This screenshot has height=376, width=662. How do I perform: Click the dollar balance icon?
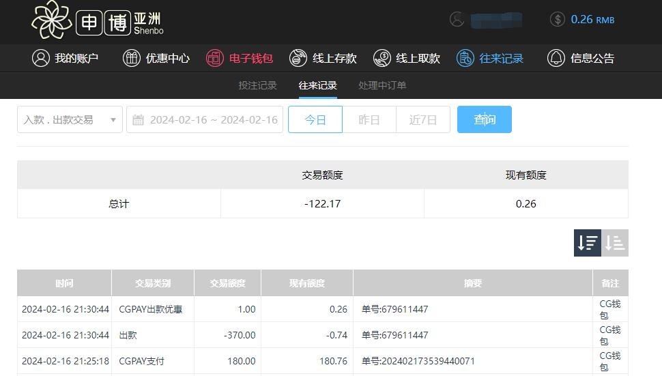click(x=557, y=20)
